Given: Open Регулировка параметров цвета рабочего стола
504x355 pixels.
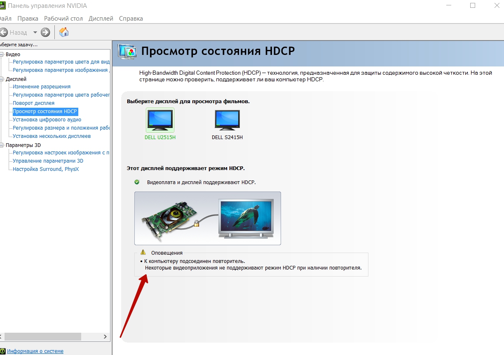Looking at the screenshot, I should coord(61,95).
